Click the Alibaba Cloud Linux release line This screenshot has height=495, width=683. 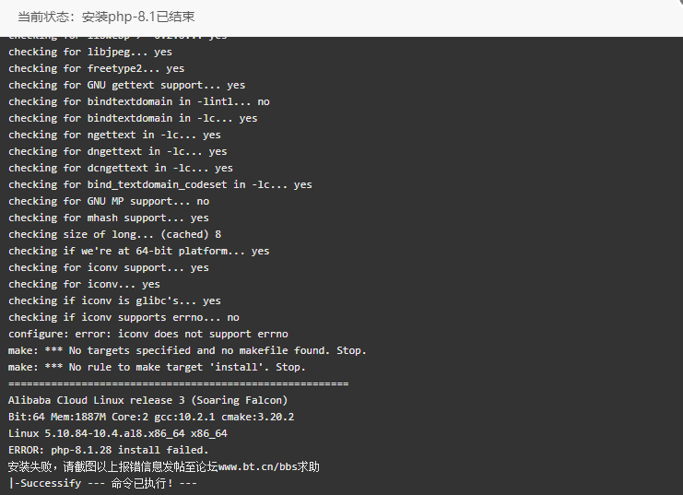click(148, 400)
